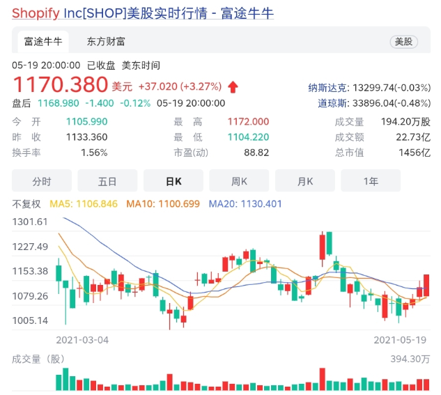Click the MA20: 1130.401 indicator

[x=245, y=204]
